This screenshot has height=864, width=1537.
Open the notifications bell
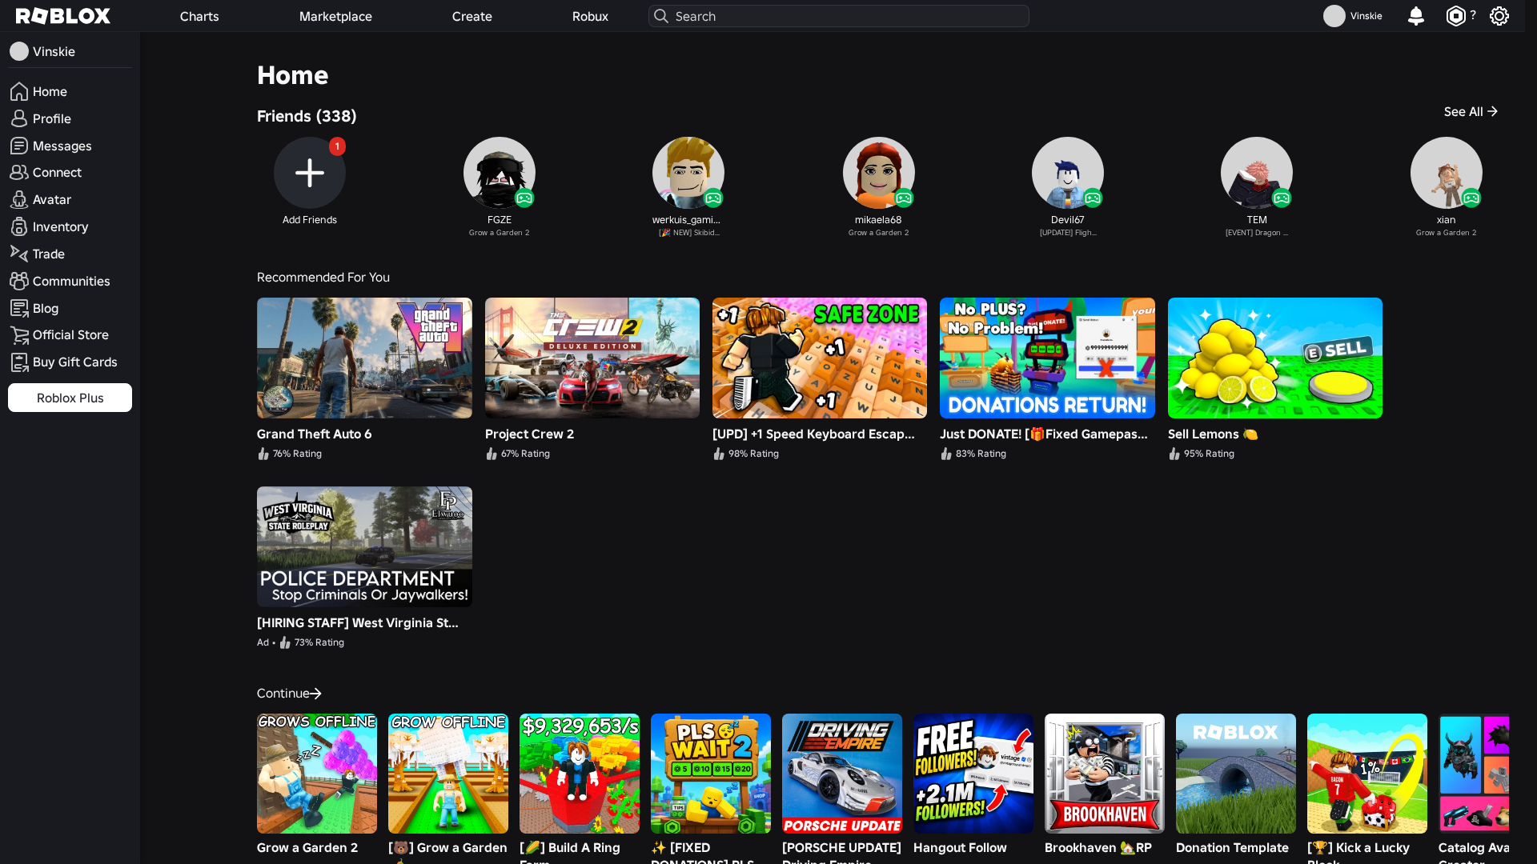[x=1415, y=16]
